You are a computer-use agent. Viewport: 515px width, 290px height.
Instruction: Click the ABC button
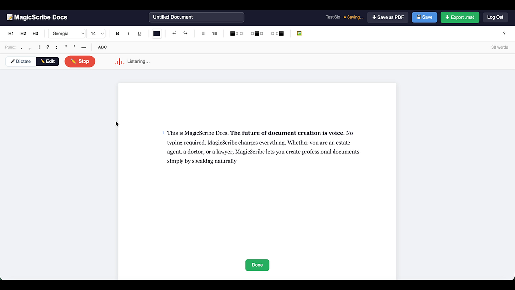(102, 47)
